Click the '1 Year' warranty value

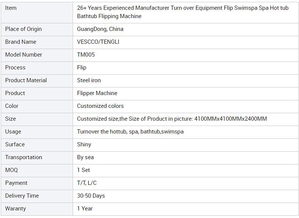click(x=85, y=209)
